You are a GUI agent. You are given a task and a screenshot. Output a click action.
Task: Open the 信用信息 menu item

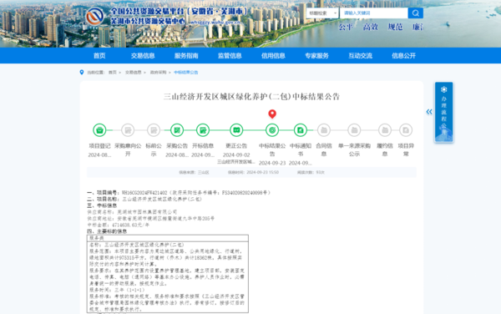click(273, 56)
